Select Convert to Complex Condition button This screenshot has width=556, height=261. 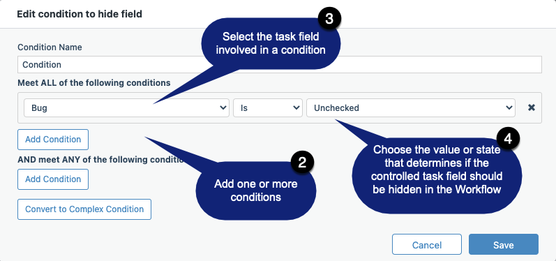tap(84, 209)
